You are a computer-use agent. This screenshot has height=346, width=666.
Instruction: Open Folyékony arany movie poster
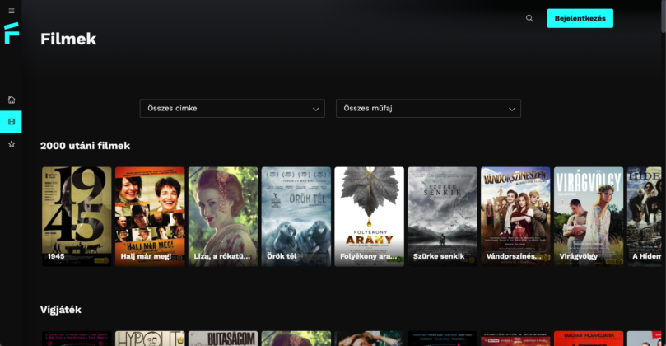[x=369, y=216]
